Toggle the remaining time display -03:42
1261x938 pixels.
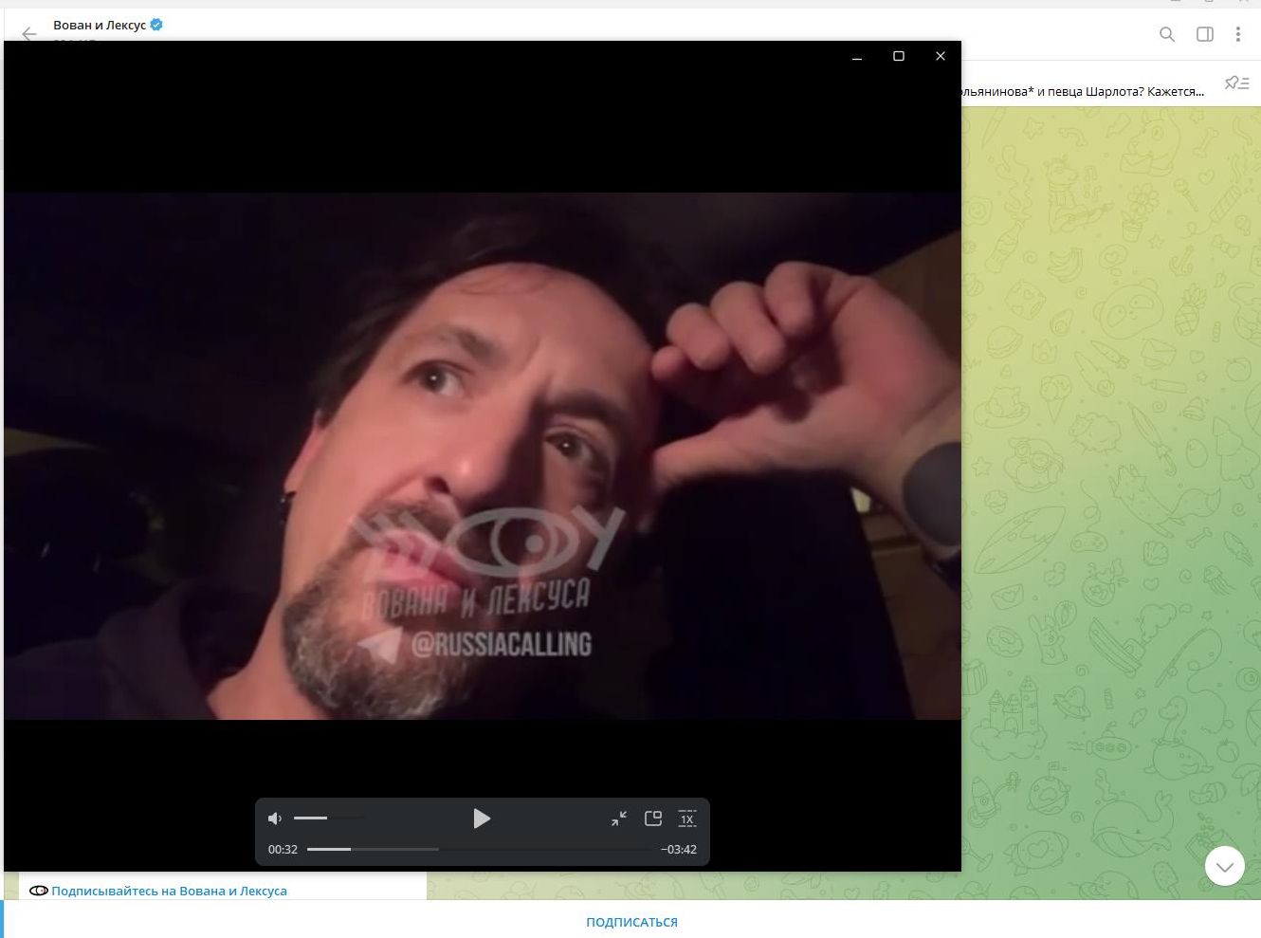679,849
